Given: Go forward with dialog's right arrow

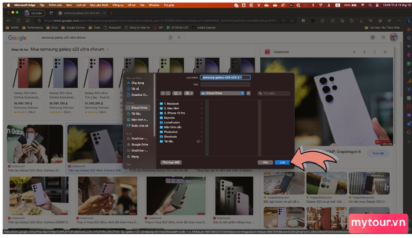Looking at the screenshot, I should [168, 93].
